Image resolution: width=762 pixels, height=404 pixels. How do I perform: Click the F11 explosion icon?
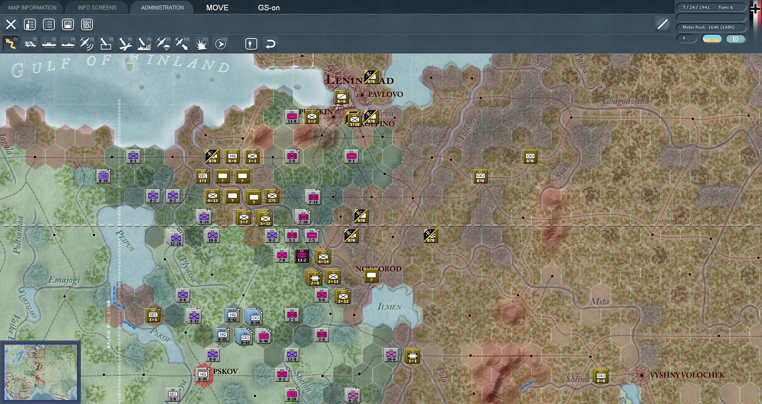click(x=201, y=44)
